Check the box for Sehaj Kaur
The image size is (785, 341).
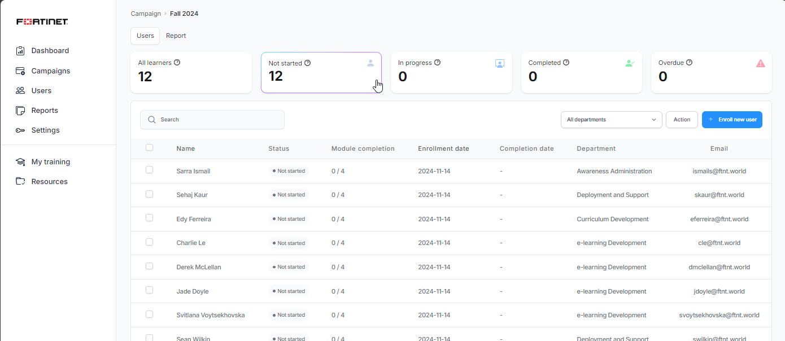coord(149,194)
